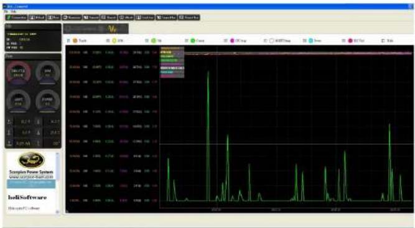The image size is (415, 228).
Task: Toggle the checkbox beside the dark green circle
Action: pos(186,40)
